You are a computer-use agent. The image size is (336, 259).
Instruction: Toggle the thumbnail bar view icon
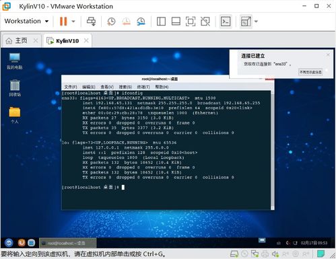(x=176, y=22)
